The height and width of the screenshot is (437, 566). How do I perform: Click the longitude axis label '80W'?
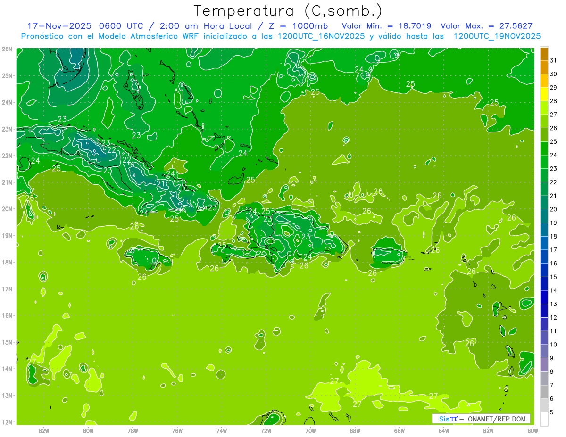(88, 430)
